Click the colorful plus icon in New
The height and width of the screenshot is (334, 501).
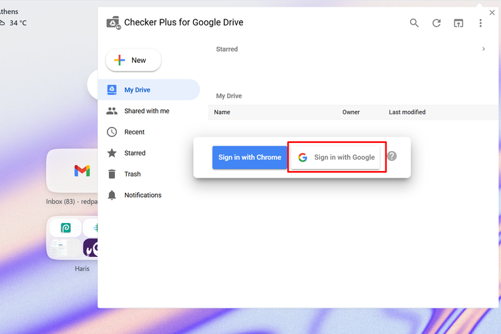120,60
